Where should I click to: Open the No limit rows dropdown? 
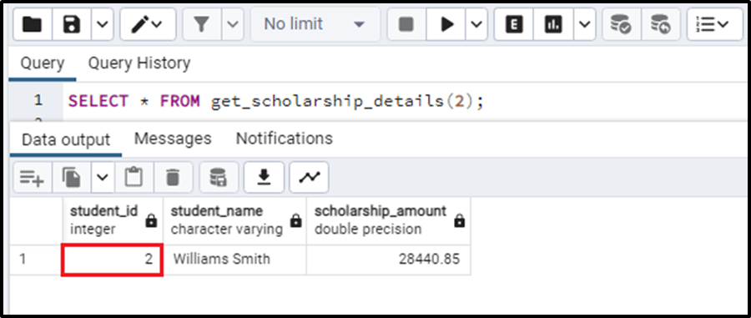click(315, 24)
